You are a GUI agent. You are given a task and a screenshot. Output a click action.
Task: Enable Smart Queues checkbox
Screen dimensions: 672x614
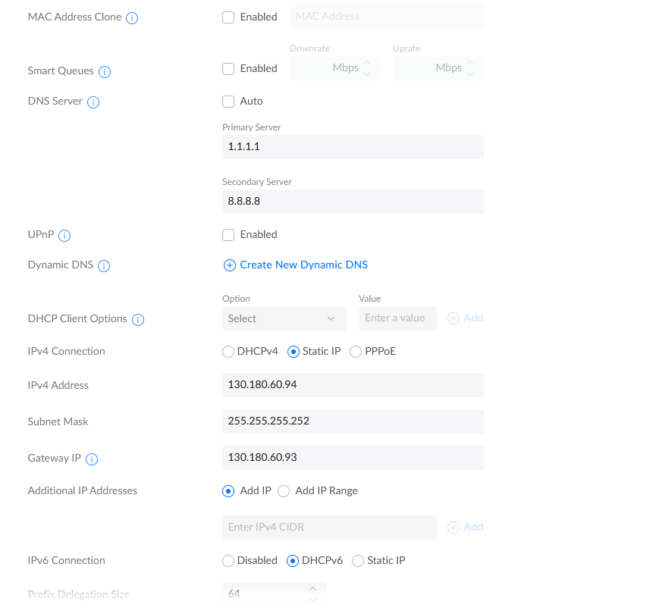[x=228, y=69]
